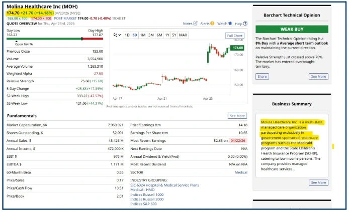
Task: Click the EBITDA value 1,171 M
Action: [117, 164]
